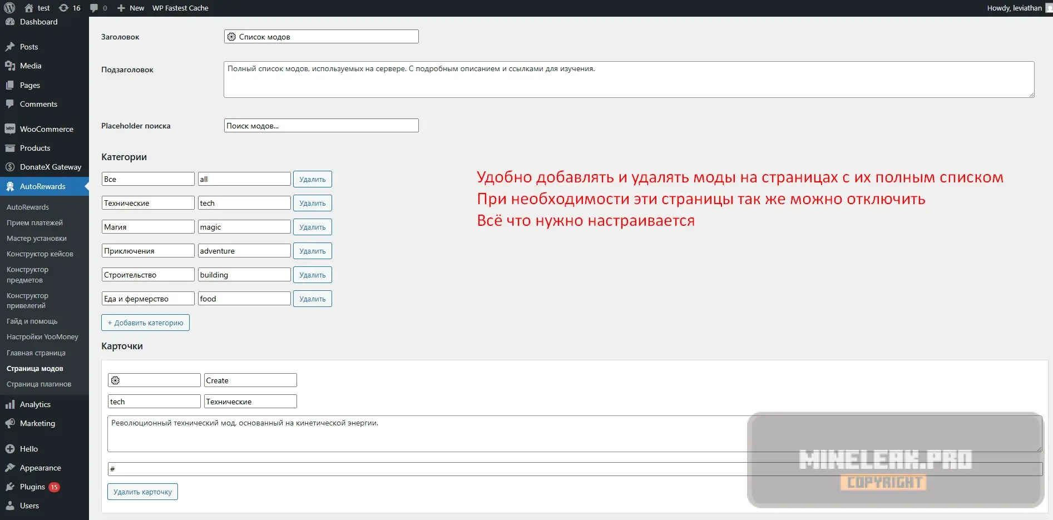The width and height of the screenshot is (1053, 520).
Task: Open the DonateX Gateway dollar icon
Action: point(10,167)
